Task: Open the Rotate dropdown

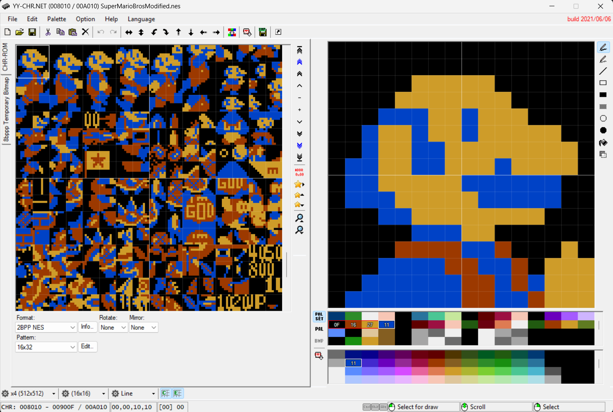Action: [x=113, y=327]
